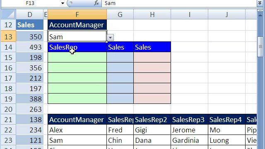Select cell with value 121
This screenshot has height=149, width=265.
pyautogui.click(x=30, y=140)
